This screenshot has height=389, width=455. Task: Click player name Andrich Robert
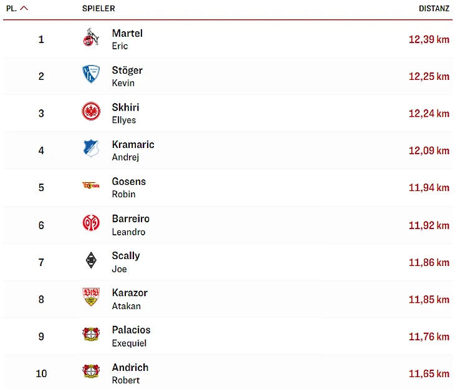(x=130, y=373)
